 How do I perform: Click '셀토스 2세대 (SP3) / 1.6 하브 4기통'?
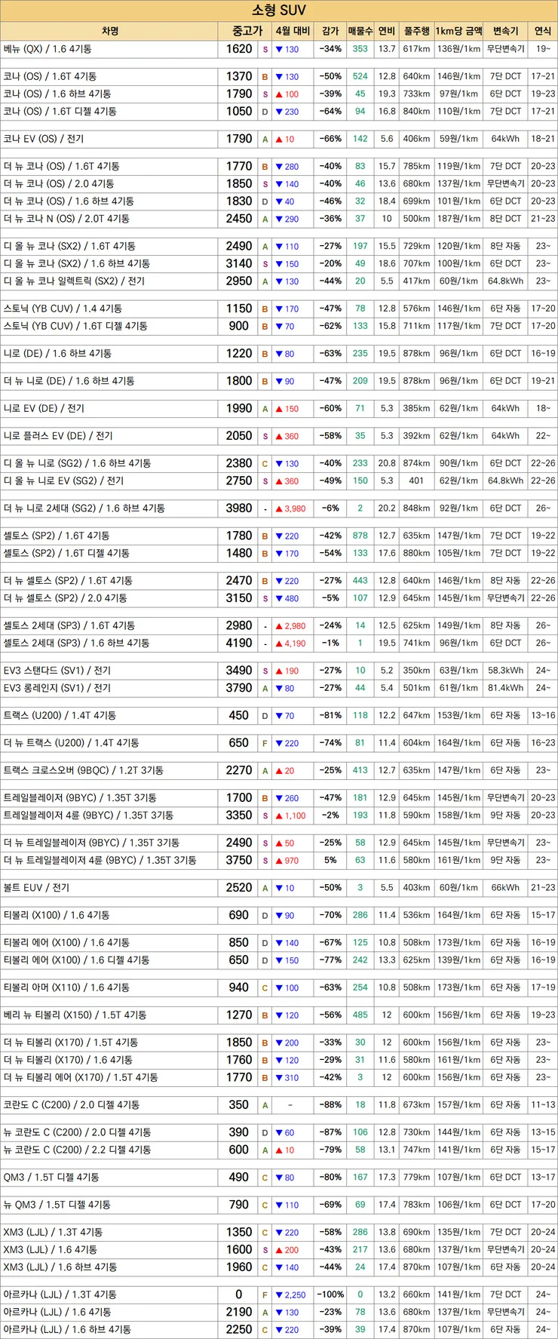click(76, 643)
